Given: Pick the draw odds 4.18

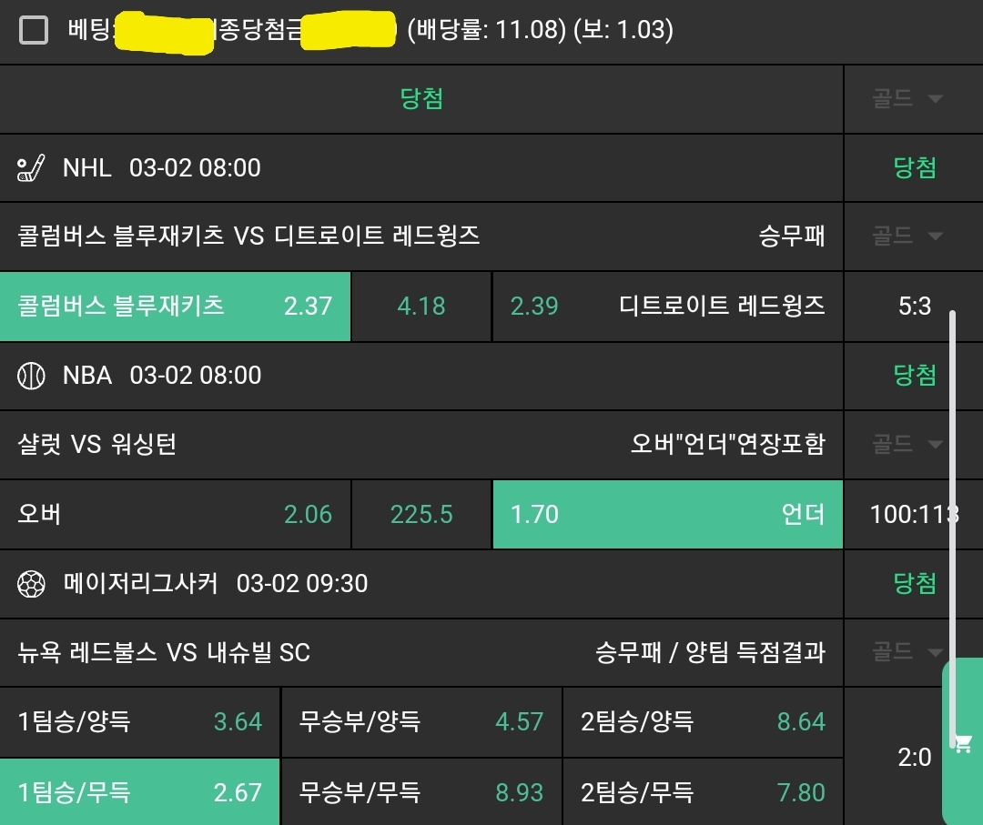Looking at the screenshot, I should coord(421,307).
